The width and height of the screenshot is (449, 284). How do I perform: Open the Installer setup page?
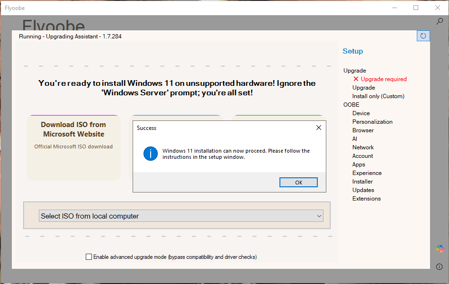[362, 182]
